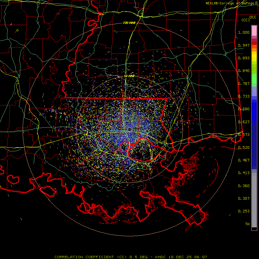Screen dimensions: 259x259
Task: Click the 0.947 scale value
Action: pyautogui.click(x=244, y=45)
